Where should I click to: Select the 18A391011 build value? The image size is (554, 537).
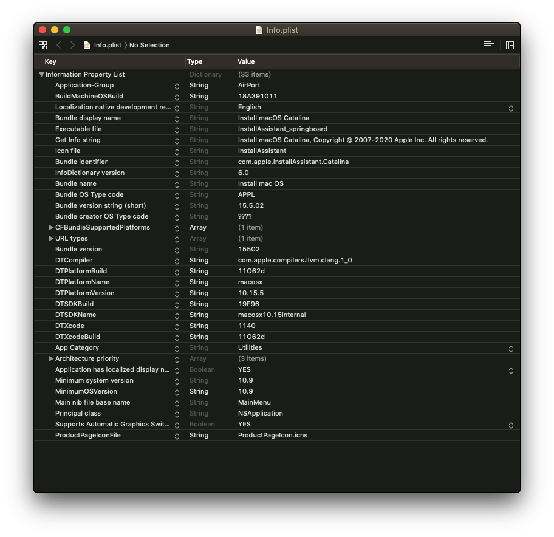pos(258,96)
